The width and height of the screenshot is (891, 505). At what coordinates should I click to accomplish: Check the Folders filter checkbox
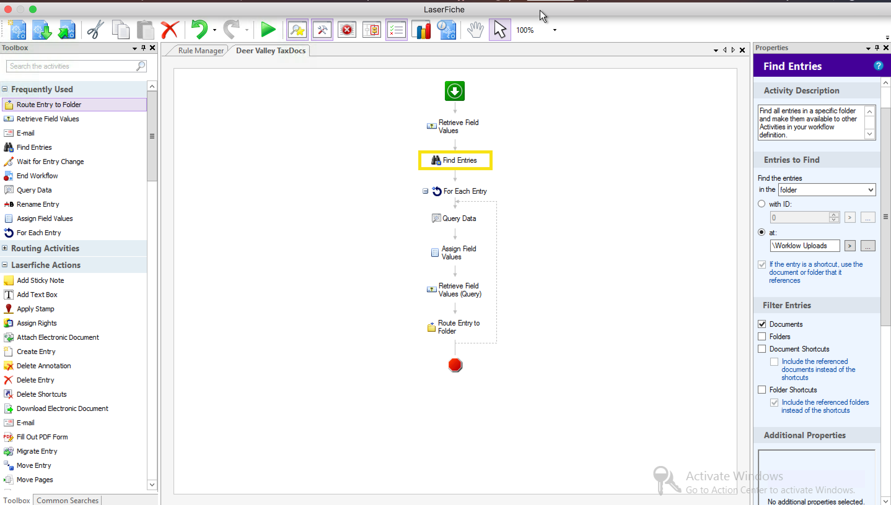762,336
